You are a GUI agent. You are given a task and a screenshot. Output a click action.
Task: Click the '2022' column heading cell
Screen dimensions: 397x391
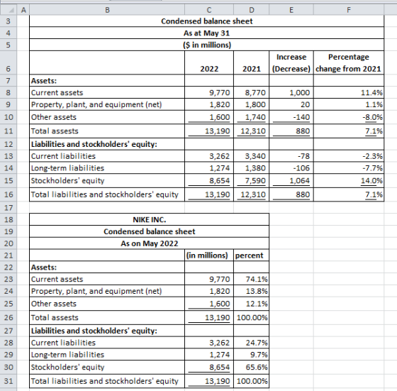coord(209,62)
